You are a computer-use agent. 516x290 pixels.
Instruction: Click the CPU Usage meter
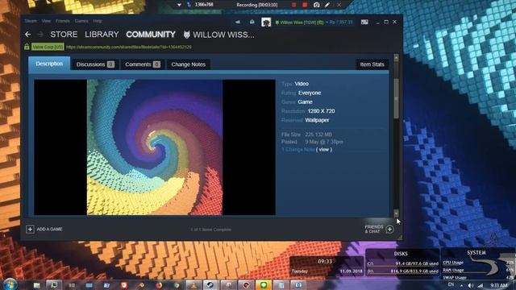point(478,263)
